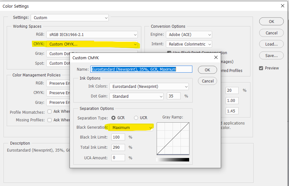Expand the CMYK Custom CMYK dropdown
Viewport: 289px width, 186px height.
(x=93, y=44)
